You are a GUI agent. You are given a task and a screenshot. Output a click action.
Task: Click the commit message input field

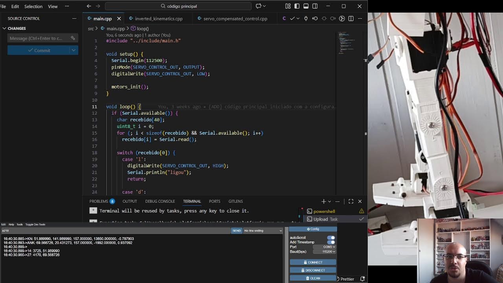tap(39, 38)
